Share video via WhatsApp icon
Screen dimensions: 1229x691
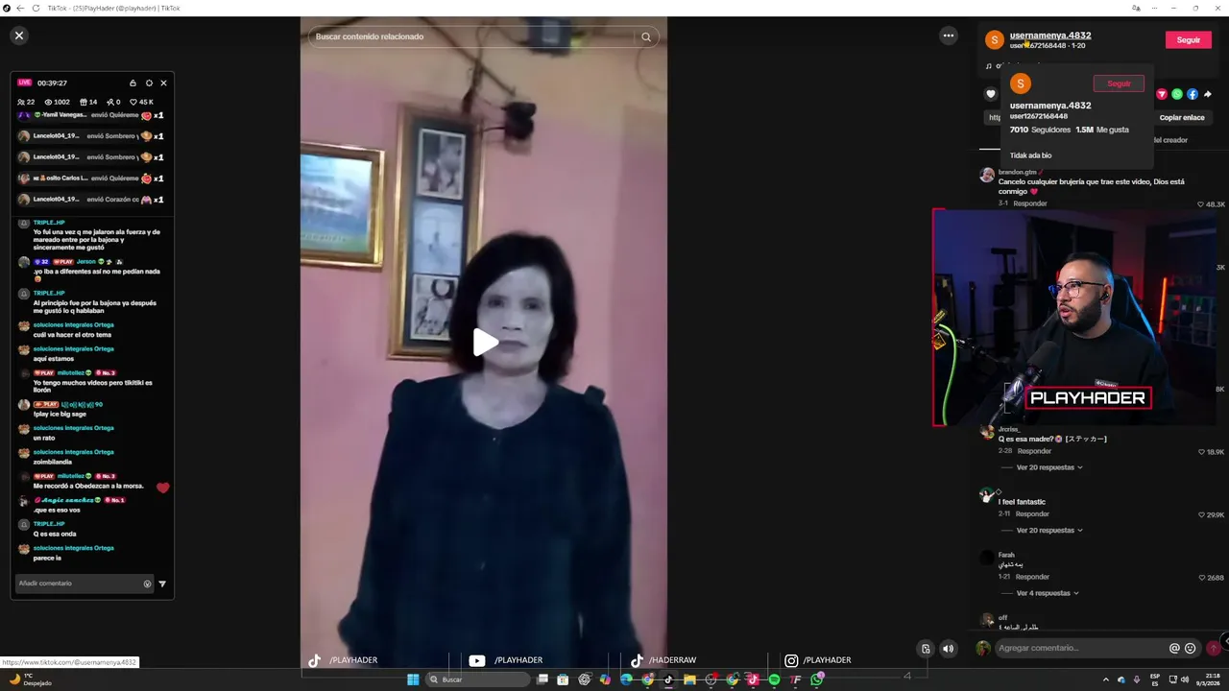tap(1177, 94)
